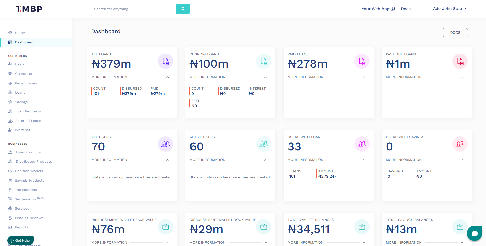Click the Get Help button
The width and height of the screenshot is (486, 246).
coord(20,240)
